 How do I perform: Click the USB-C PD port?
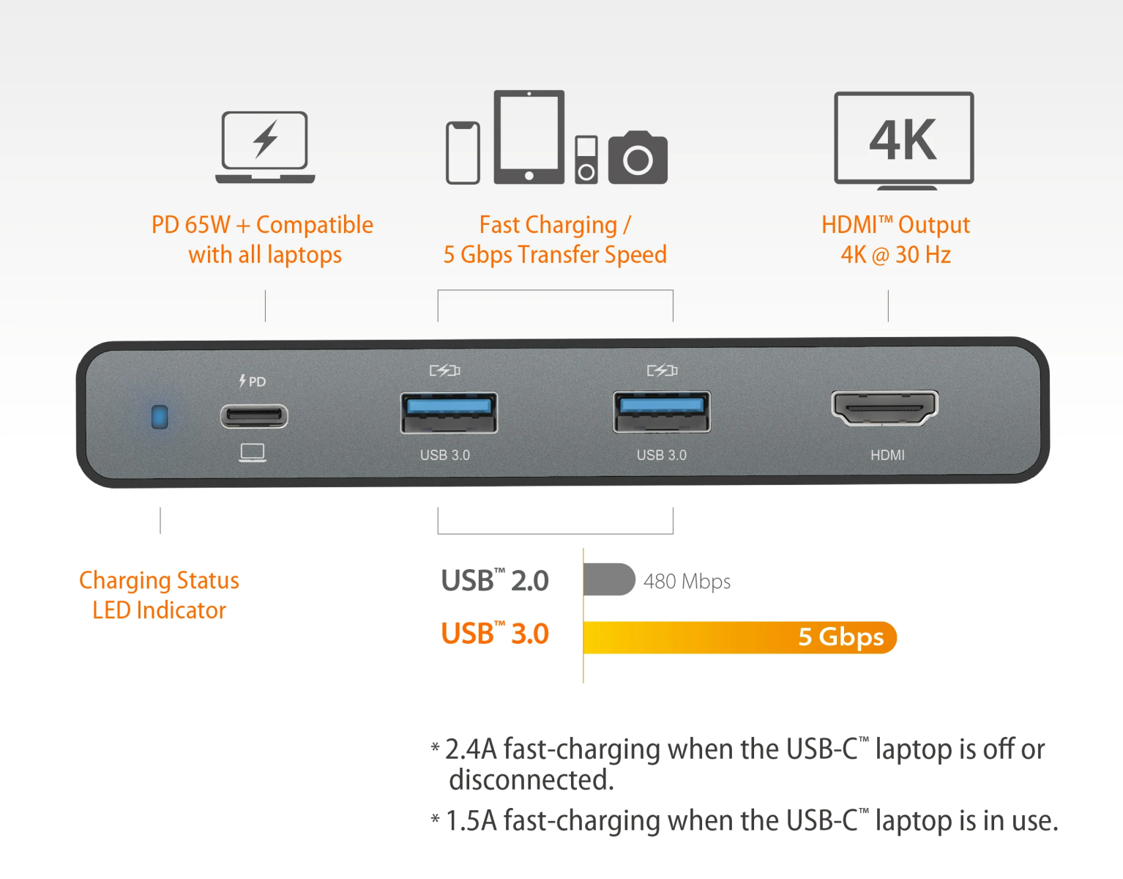(x=254, y=416)
